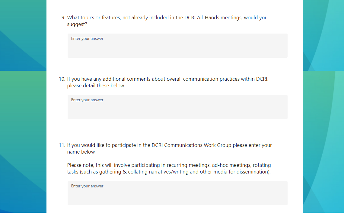Click the number label '11.'
The image size is (344, 214).
[62, 145]
